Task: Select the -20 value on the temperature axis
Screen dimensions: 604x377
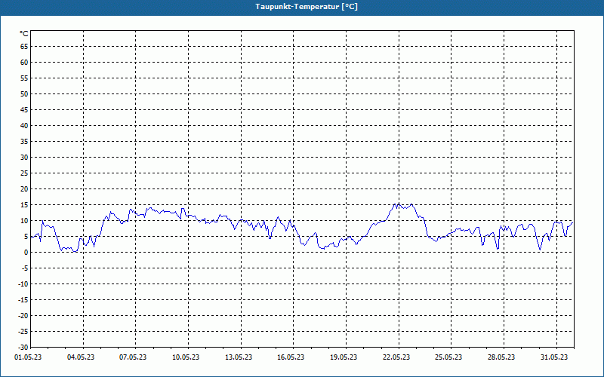Action: point(23,315)
